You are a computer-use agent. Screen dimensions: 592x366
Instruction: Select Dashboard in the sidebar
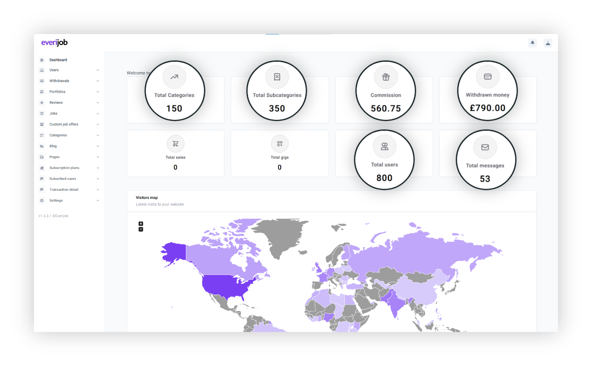[x=58, y=60]
